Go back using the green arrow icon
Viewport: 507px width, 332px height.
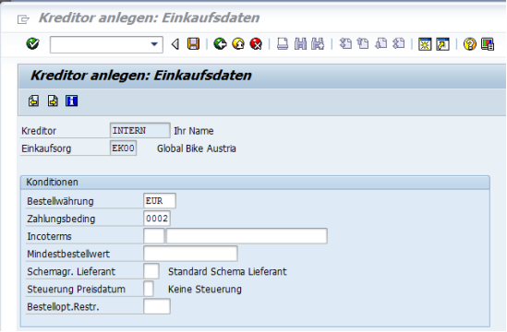click(x=220, y=43)
